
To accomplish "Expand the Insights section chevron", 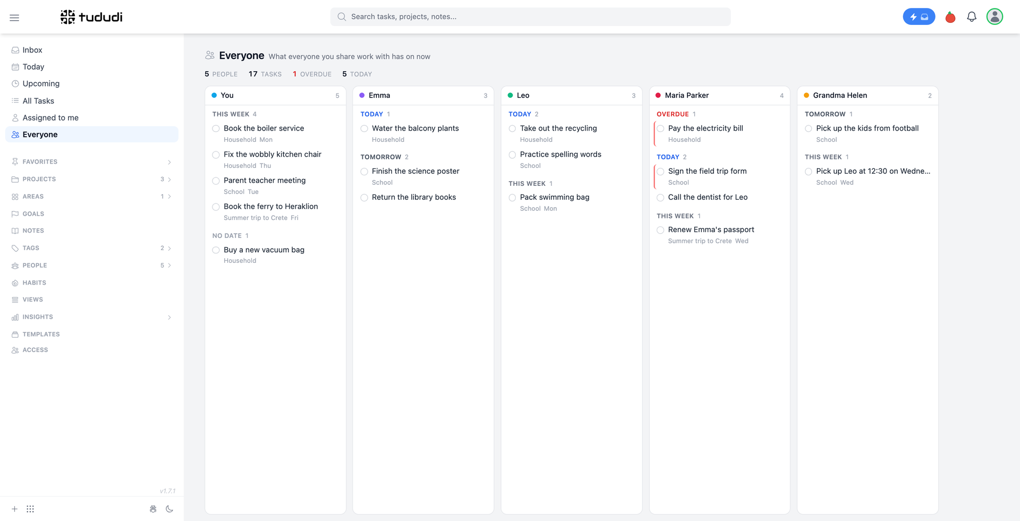I will click(169, 318).
